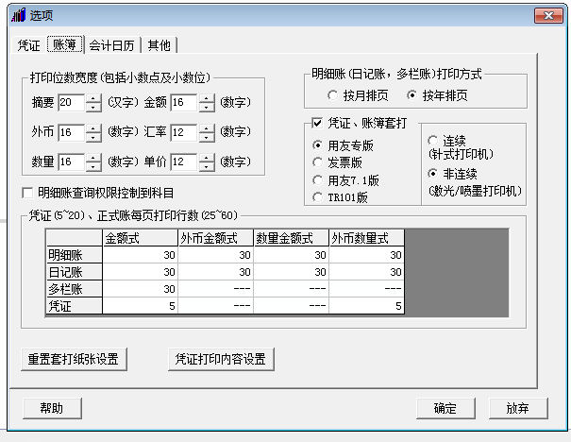Open the 其他 tab
The height and width of the screenshot is (442, 571).
click(x=160, y=45)
